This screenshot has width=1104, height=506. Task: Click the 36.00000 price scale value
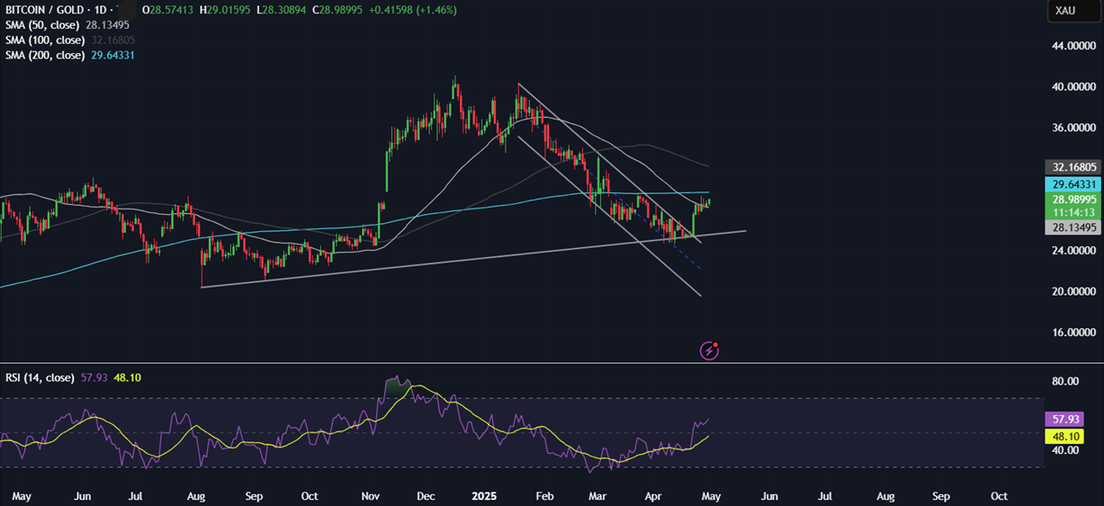click(x=1075, y=128)
